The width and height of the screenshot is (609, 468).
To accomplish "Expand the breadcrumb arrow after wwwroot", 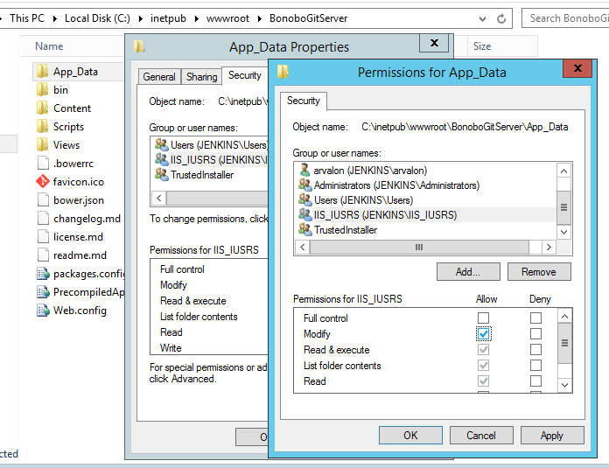I will (260, 18).
